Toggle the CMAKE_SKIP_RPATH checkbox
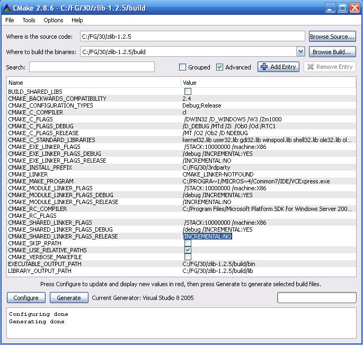This screenshot has height=345, width=363. pyautogui.click(x=188, y=243)
